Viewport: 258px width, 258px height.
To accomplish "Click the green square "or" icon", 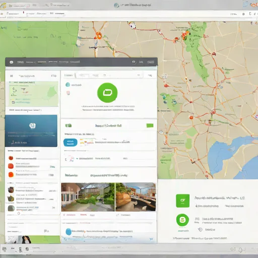I will (x=182, y=201).
